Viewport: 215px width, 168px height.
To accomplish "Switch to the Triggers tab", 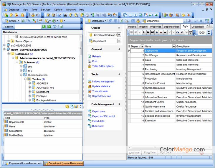I will [x=143, y=27].
